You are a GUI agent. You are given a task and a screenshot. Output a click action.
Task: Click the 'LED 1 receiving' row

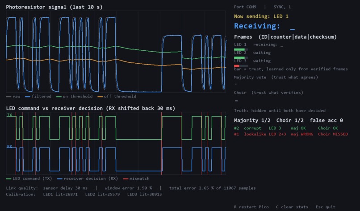[x=259, y=45]
